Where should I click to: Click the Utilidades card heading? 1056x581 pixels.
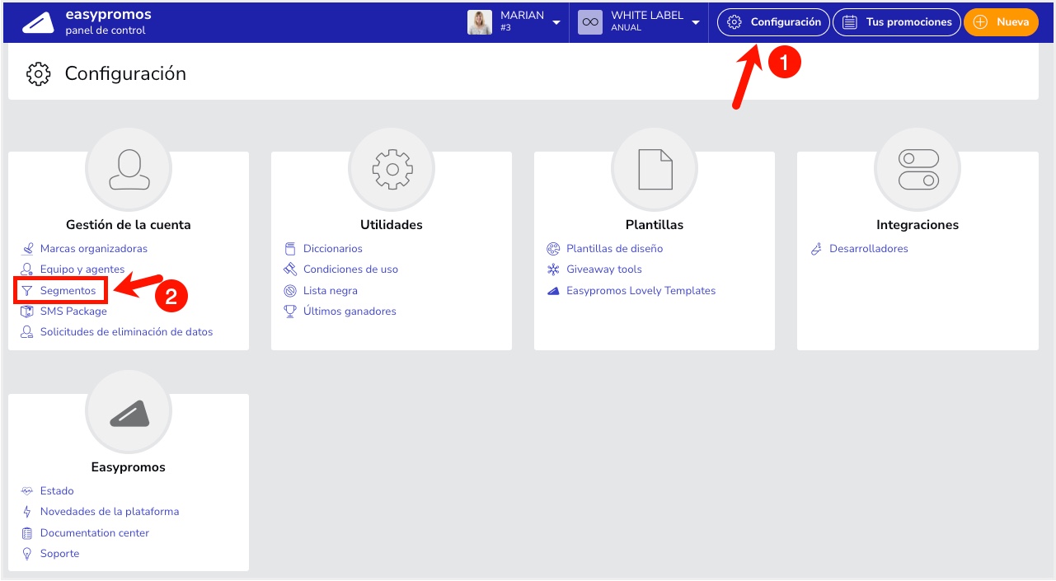(392, 224)
